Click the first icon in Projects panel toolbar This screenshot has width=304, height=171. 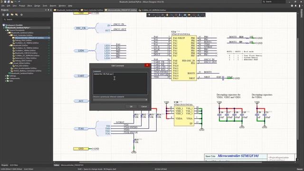click(3, 15)
